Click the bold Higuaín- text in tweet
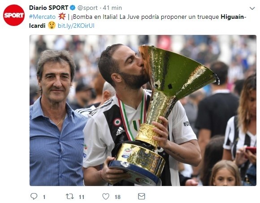 tap(234, 17)
